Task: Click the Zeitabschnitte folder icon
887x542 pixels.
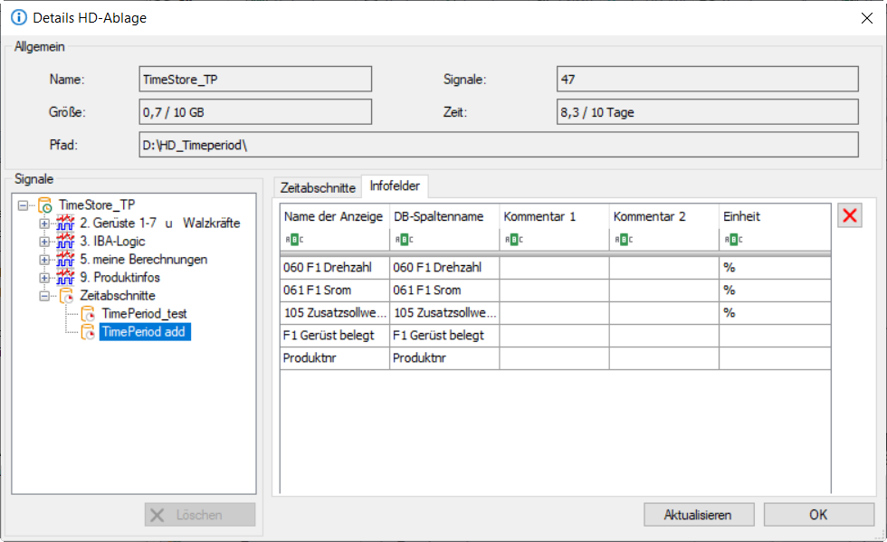Action: coord(66,296)
